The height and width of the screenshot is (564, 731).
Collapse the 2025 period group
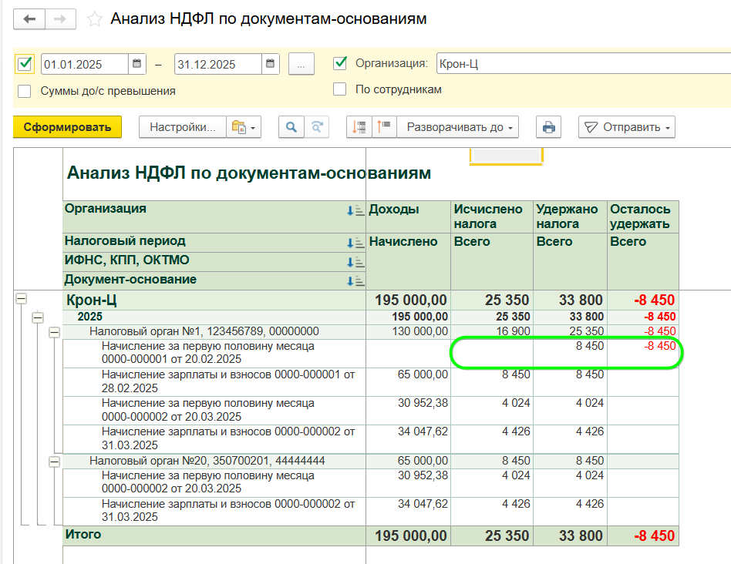tap(38, 317)
